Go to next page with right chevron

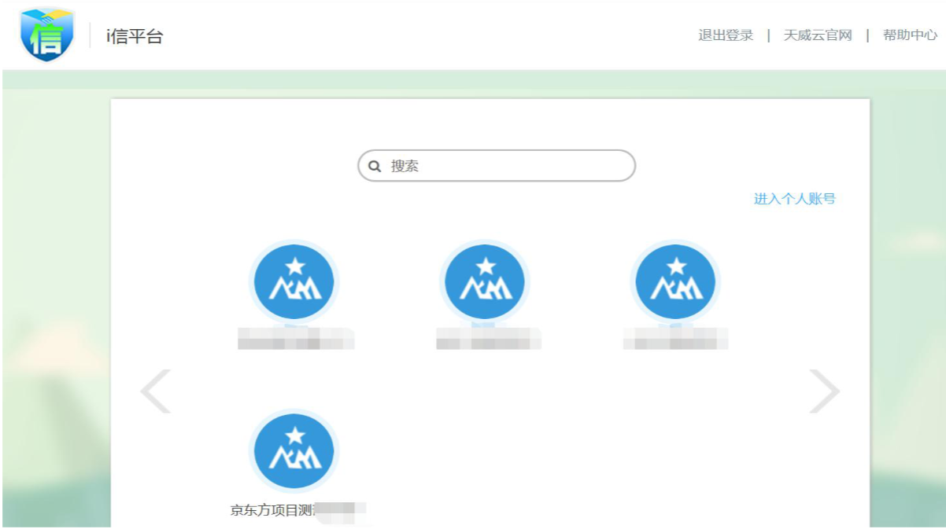[824, 391]
